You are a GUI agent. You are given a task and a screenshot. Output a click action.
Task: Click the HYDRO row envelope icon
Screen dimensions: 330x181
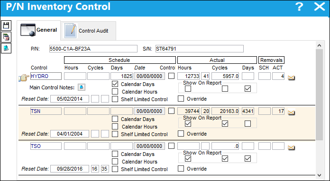coord(291,78)
